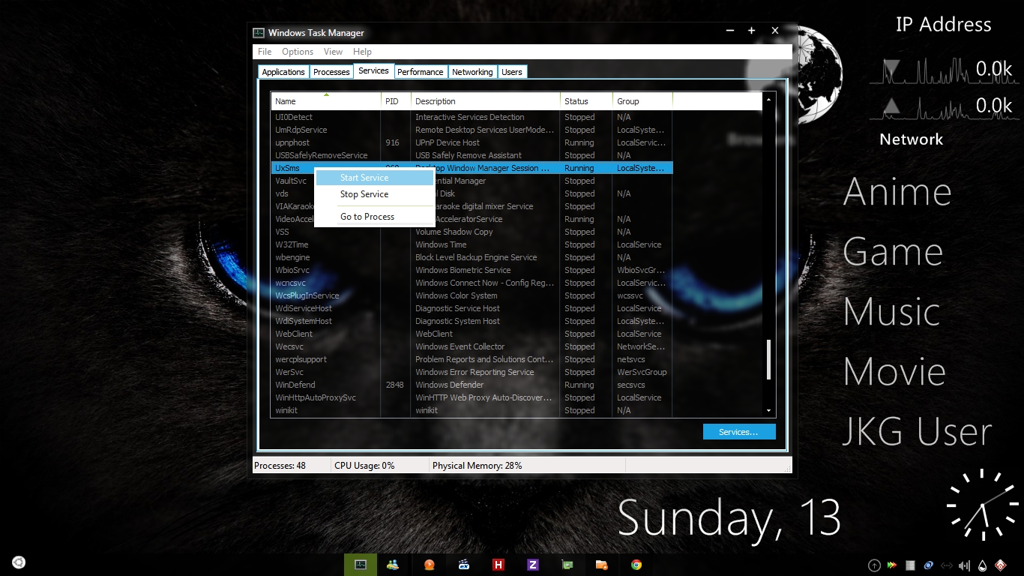
Task: Select the WinHttpAutoProxySvc service row
Action: [x=472, y=397]
